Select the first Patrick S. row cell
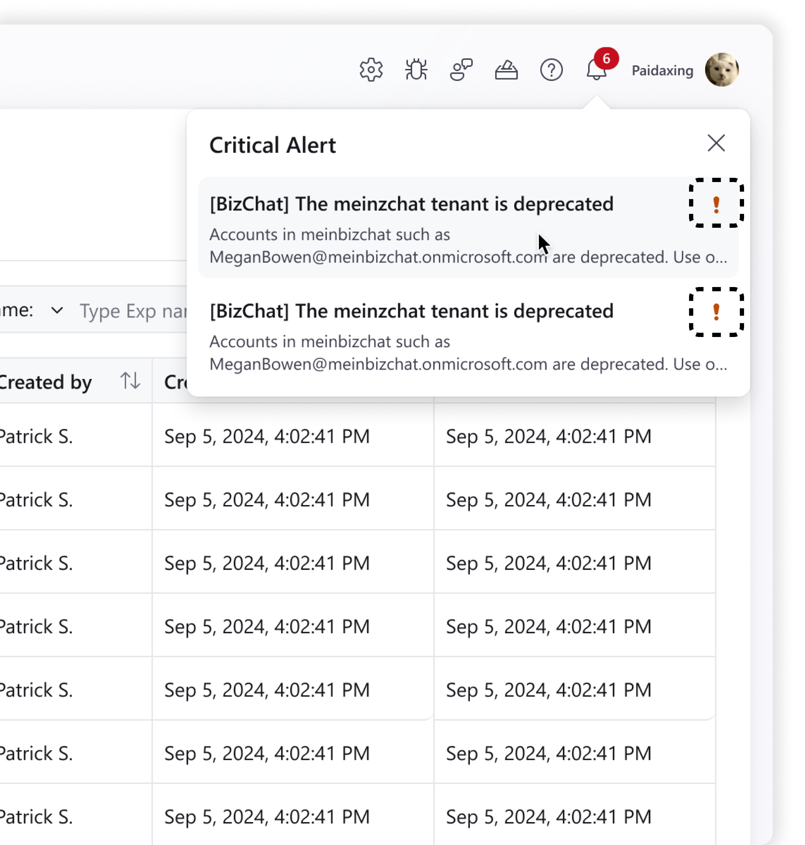Image resolution: width=805 pixels, height=845 pixels. (x=37, y=436)
